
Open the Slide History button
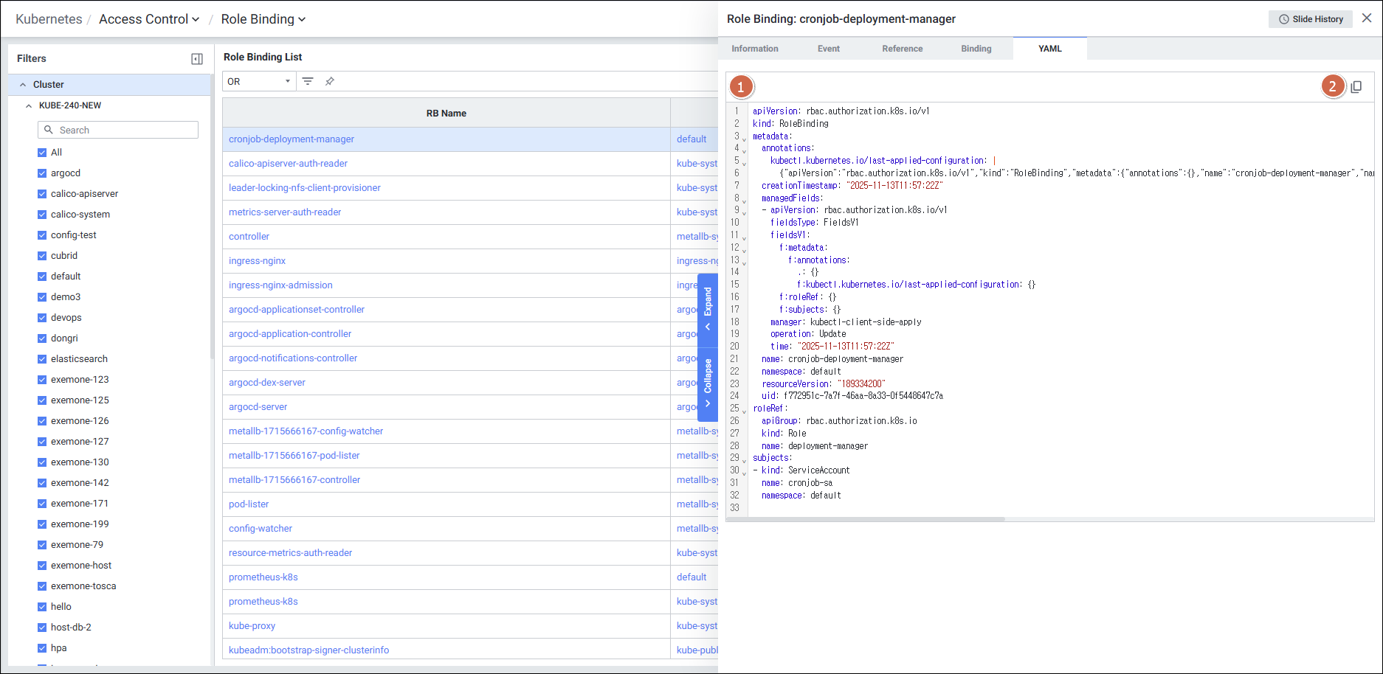[x=1310, y=19]
